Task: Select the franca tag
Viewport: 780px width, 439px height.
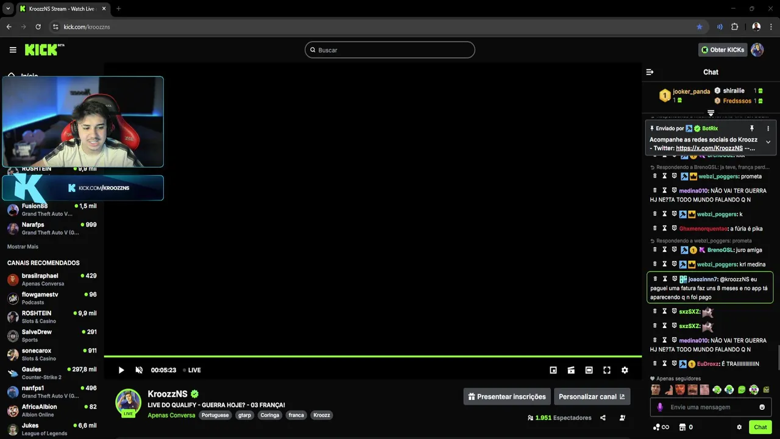Action: coord(296,415)
